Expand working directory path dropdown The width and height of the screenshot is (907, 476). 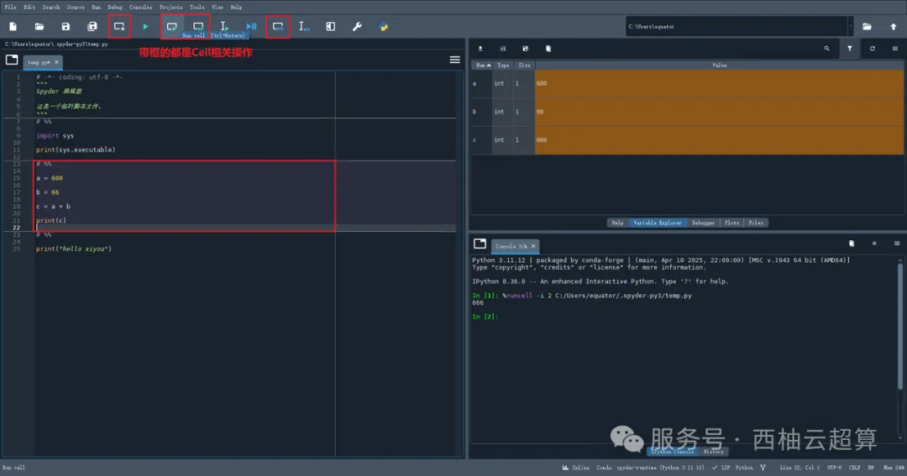(x=850, y=27)
